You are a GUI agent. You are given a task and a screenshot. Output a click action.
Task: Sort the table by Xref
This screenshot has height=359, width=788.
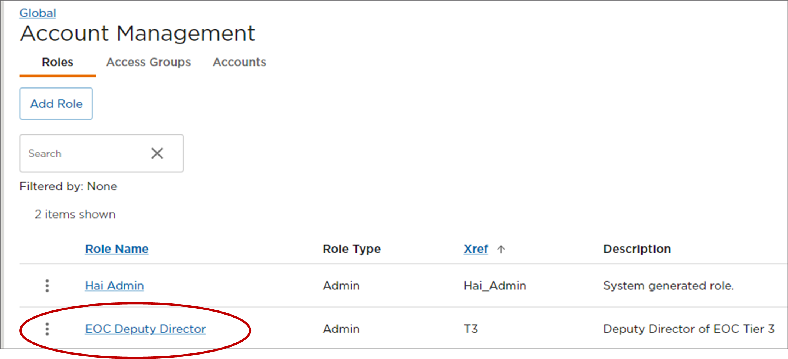[476, 249]
